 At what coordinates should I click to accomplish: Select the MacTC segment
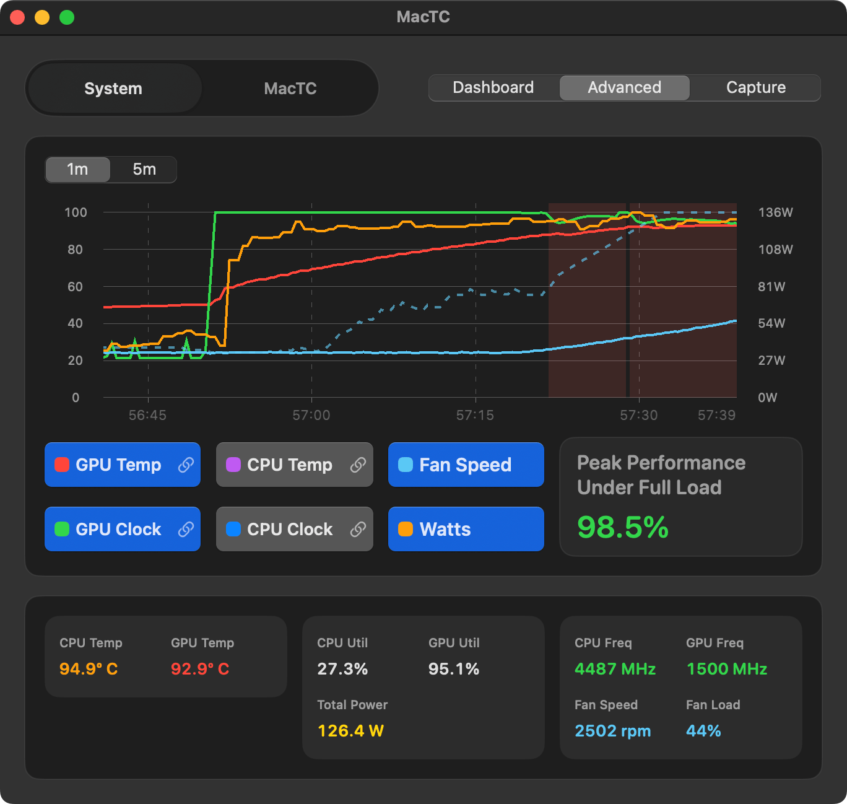point(290,89)
